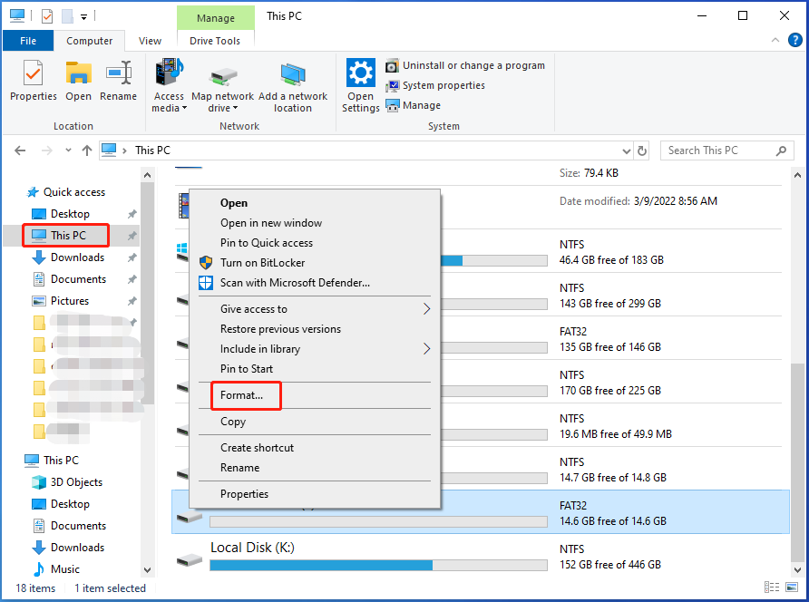Click the quick access toolbar Properties icon
Viewport: 809px width, 602px height.
point(47,16)
